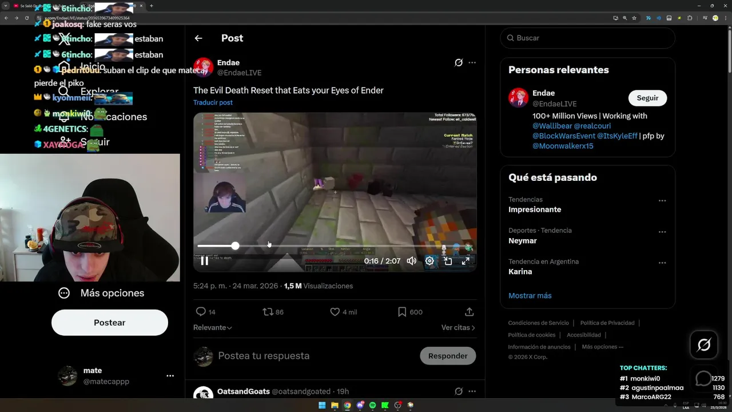Expand the Relevante replies sort dropdown

pyautogui.click(x=213, y=327)
